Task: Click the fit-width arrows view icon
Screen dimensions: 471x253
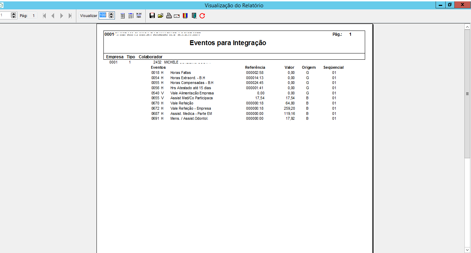Action: click(x=139, y=16)
